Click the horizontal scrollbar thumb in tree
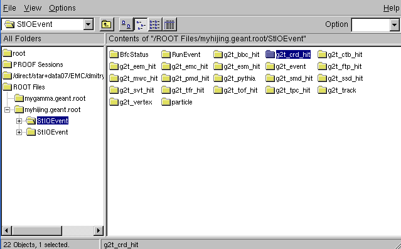The height and width of the screenshot is (249, 401). tap(36, 231)
